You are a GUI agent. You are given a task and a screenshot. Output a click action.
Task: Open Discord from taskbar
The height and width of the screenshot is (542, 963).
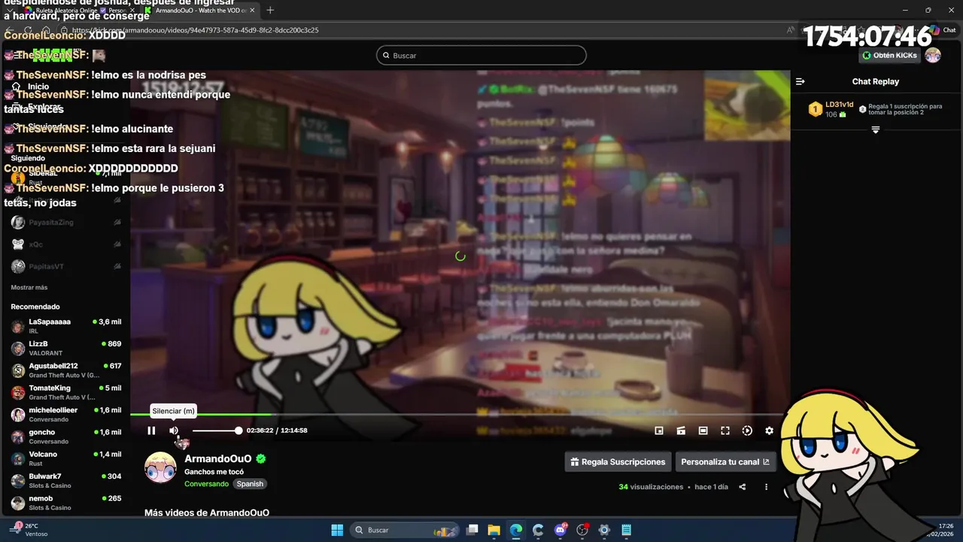[560, 530]
